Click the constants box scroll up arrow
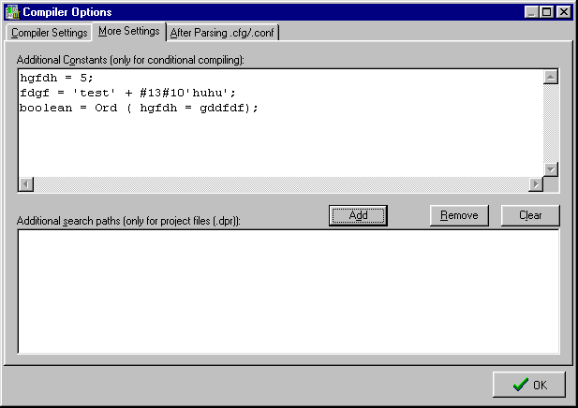Viewport: 578px width, 408px height. [x=551, y=77]
